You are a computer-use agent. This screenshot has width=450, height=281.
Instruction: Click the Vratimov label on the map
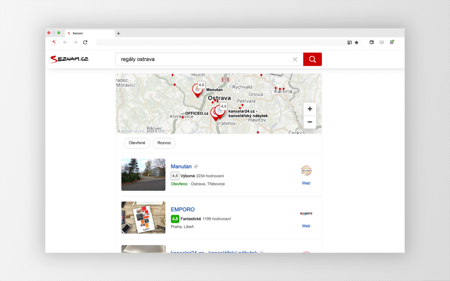click(x=226, y=123)
